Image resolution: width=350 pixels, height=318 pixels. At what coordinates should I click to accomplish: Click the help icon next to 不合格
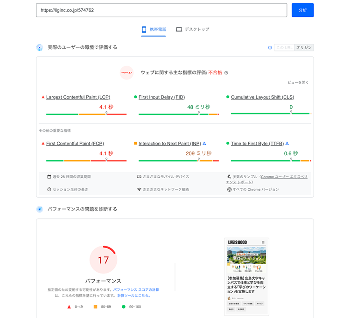coord(226,72)
